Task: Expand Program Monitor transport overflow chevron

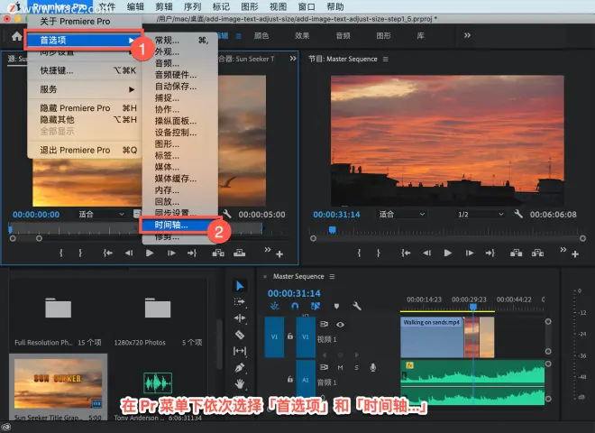Action: pos(563,250)
